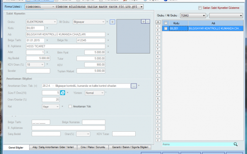Filter the list by letter Z
247x154 pixels.
(158, 140)
